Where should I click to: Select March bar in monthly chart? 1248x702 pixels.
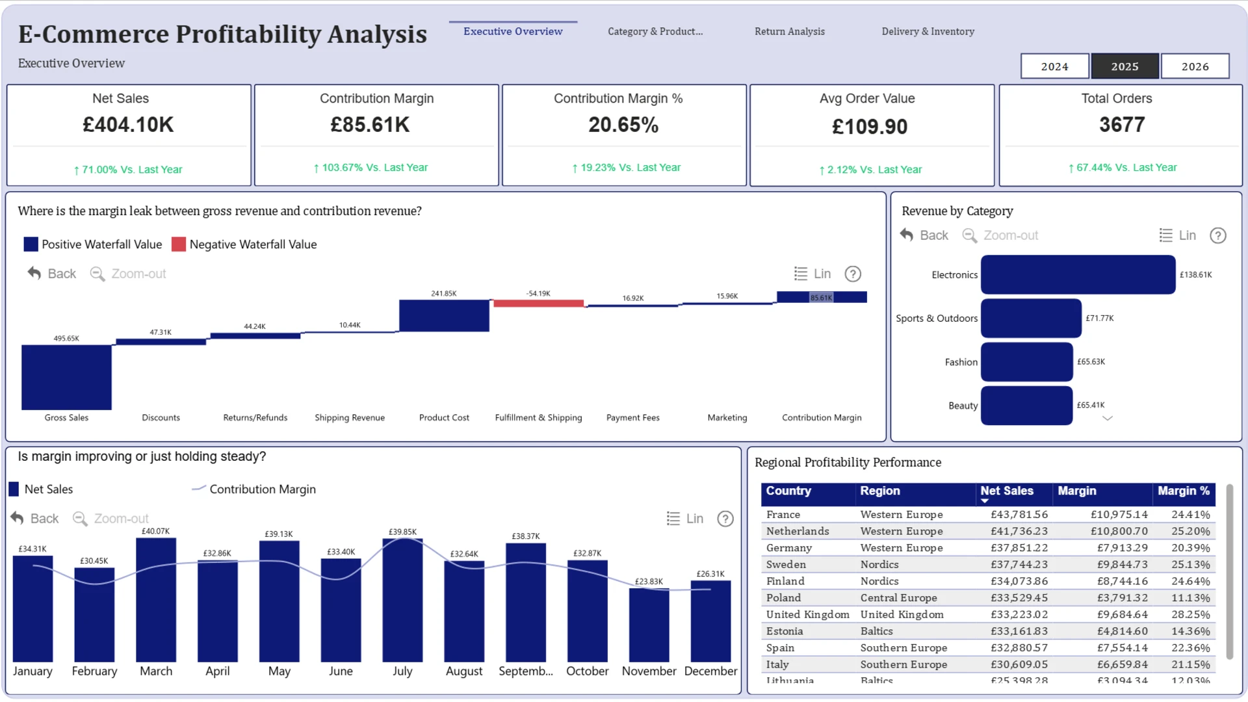tap(156, 600)
